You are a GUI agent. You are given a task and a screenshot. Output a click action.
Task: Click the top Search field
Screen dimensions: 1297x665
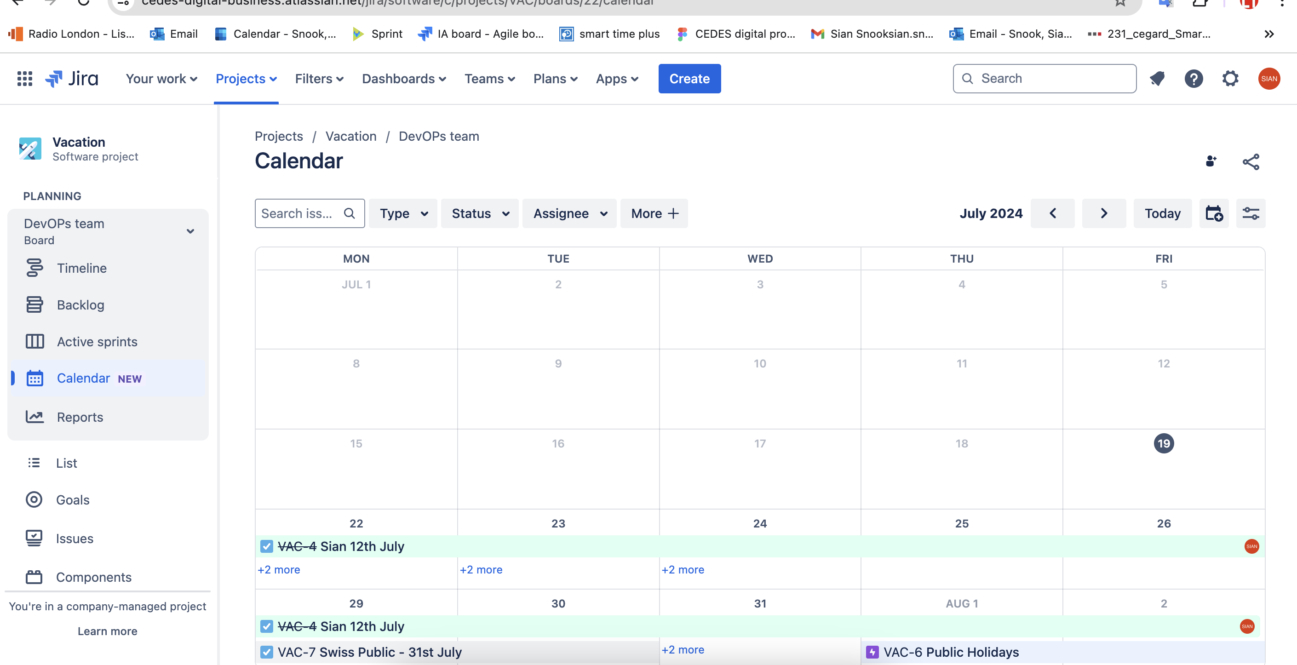pyautogui.click(x=1044, y=79)
